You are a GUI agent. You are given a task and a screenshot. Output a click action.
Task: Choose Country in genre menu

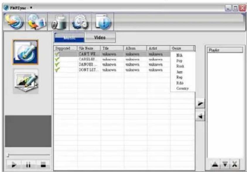point(183,88)
